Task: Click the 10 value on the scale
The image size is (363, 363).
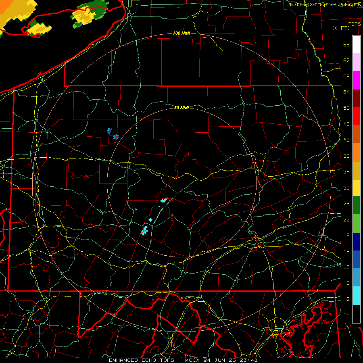Action: click(346, 267)
